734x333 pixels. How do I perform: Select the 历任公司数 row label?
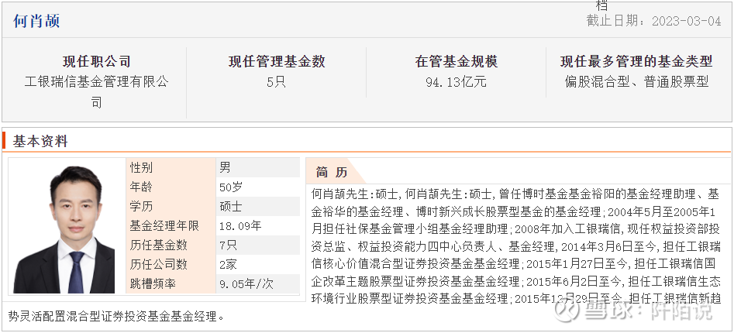(158, 264)
